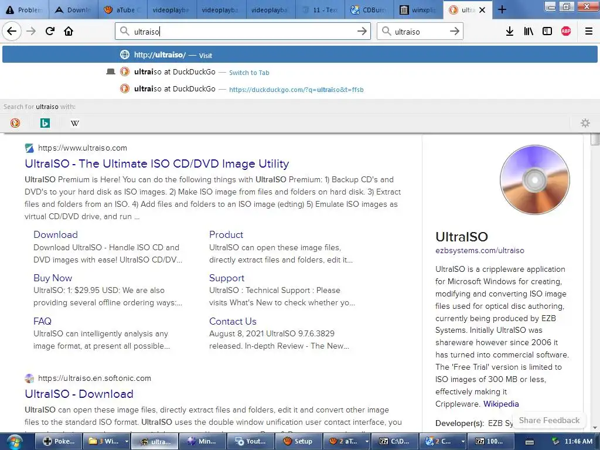Open the hamburger application menu

(x=589, y=31)
